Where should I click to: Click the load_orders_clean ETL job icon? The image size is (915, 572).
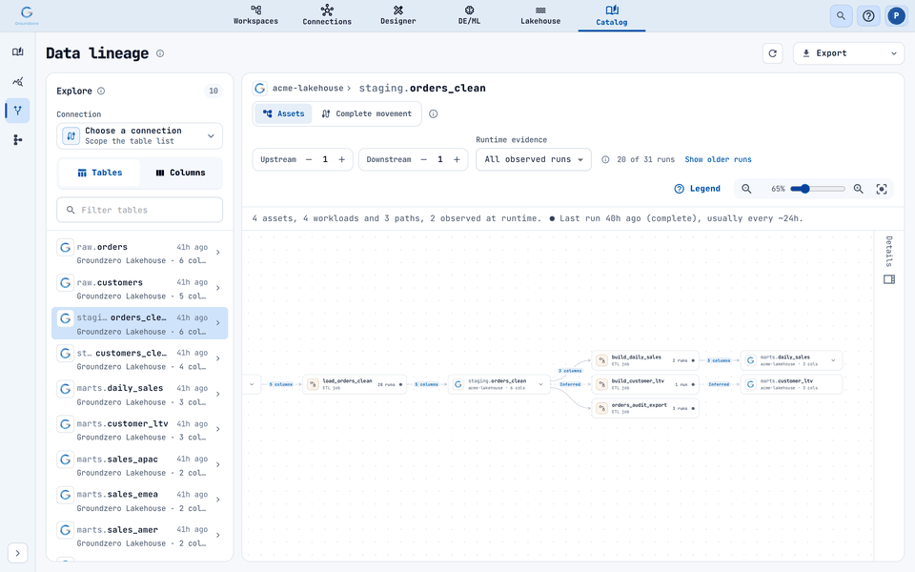click(x=313, y=384)
